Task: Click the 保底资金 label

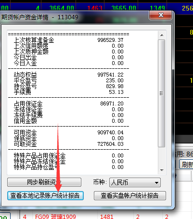Action: pyautogui.click(x=25, y=138)
